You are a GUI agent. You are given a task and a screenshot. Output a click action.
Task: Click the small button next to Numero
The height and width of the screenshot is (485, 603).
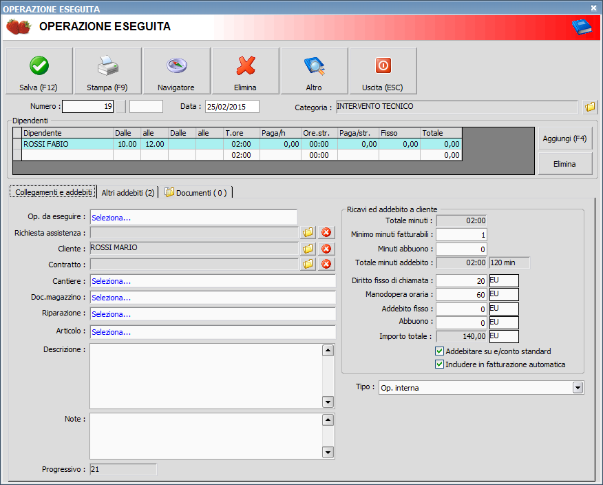point(120,107)
